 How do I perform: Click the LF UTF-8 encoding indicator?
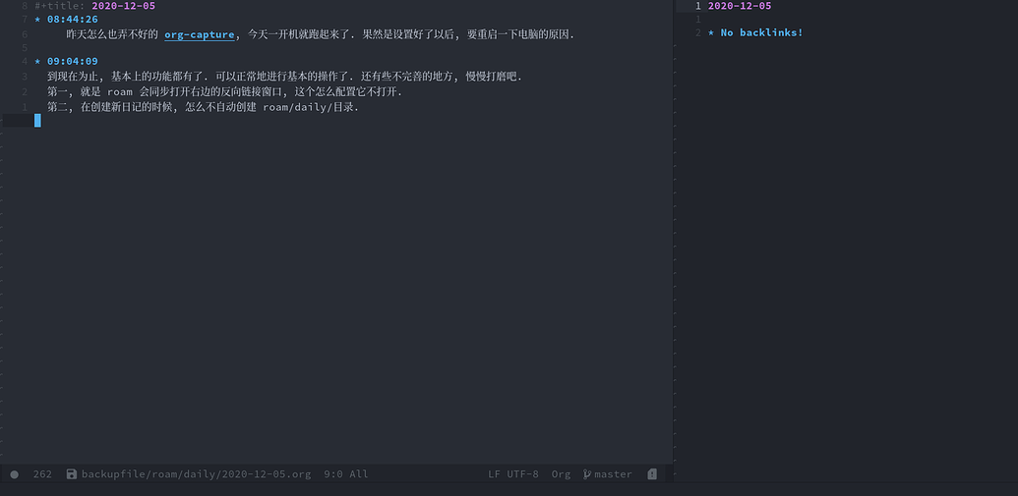512,474
